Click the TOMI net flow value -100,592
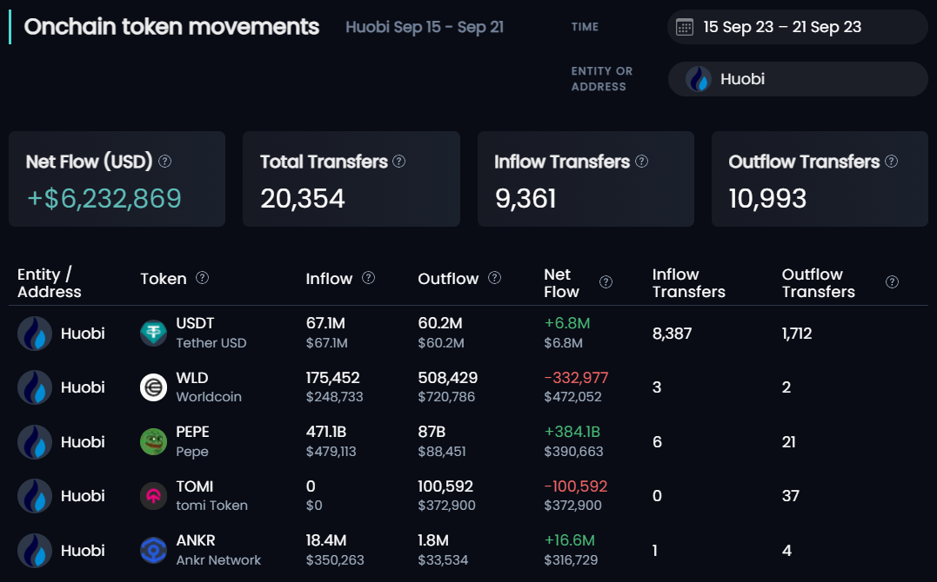Image resolution: width=937 pixels, height=582 pixels. pyautogui.click(x=575, y=486)
